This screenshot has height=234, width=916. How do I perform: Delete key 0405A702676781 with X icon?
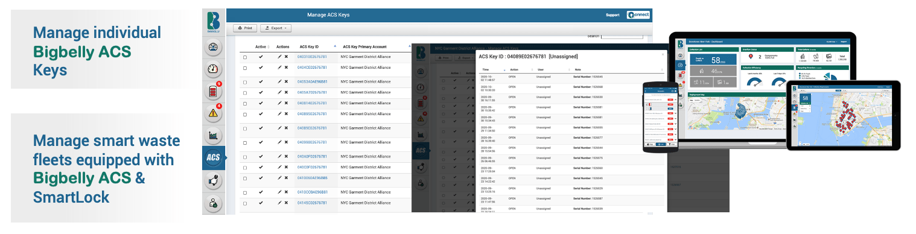286,92
